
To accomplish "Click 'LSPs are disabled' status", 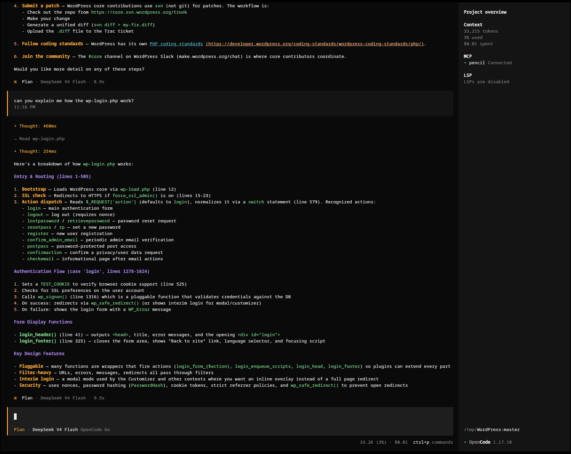I will coord(486,82).
